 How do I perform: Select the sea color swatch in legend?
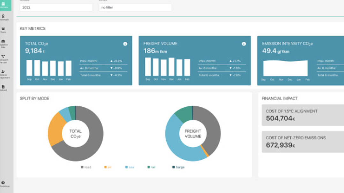coord(127,167)
